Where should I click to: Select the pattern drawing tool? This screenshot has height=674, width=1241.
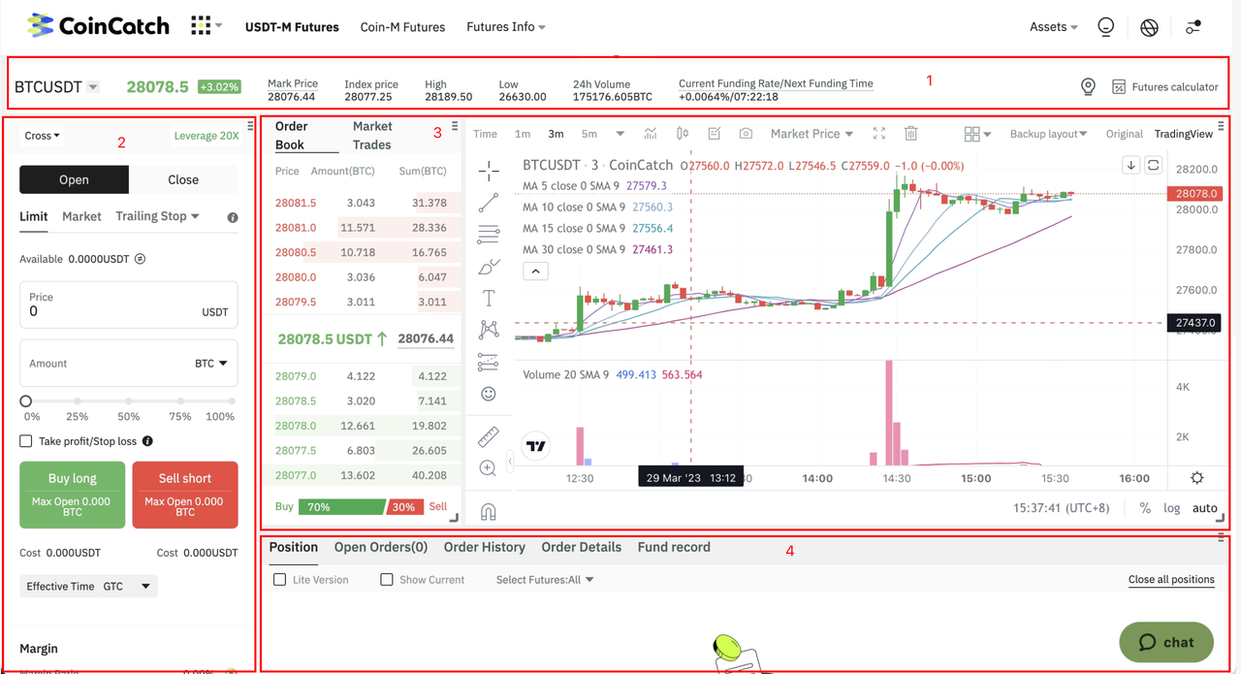coord(489,330)
